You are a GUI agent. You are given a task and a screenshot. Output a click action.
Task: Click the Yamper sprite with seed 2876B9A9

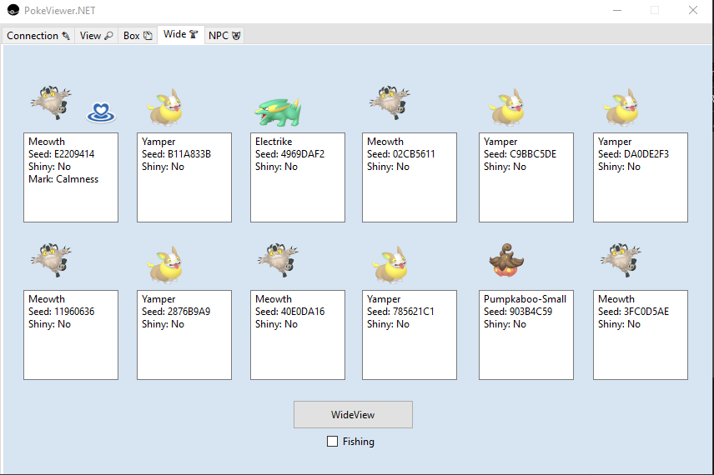pos(165,265)
